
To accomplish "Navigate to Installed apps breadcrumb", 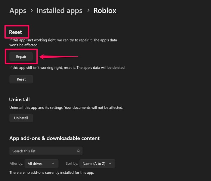I will pyautogui.click(x=59, y=11).
